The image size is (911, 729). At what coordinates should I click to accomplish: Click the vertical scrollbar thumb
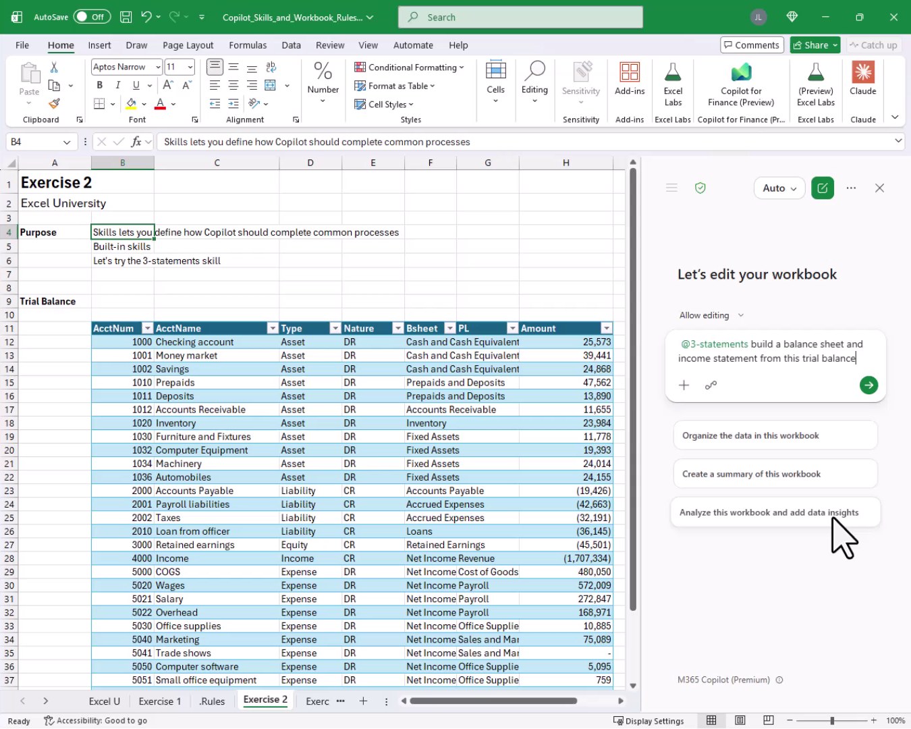633,389
